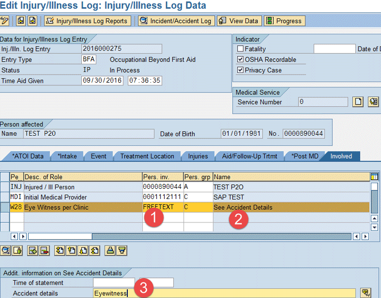Screen dimensions: 381x298
Task: Click the delete row icon below table
Action: point(44,250)
